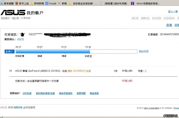This screenshot has width=179, height=118.
Task: Open the 查訂單 tab in the top-right menu
Action: click(x=135, y=18)
